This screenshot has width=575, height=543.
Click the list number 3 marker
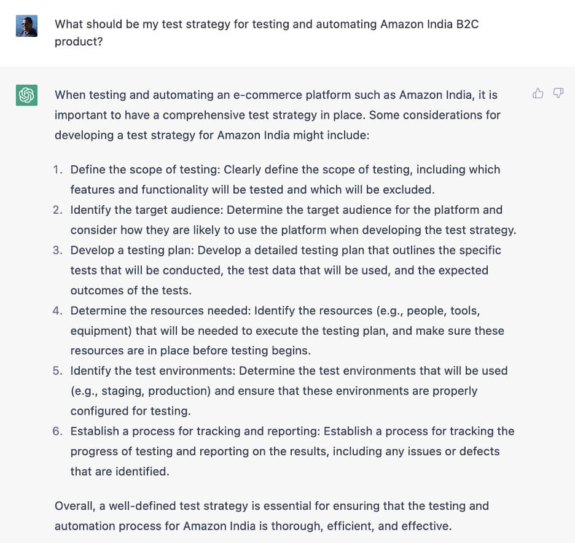tap(58, 250)
